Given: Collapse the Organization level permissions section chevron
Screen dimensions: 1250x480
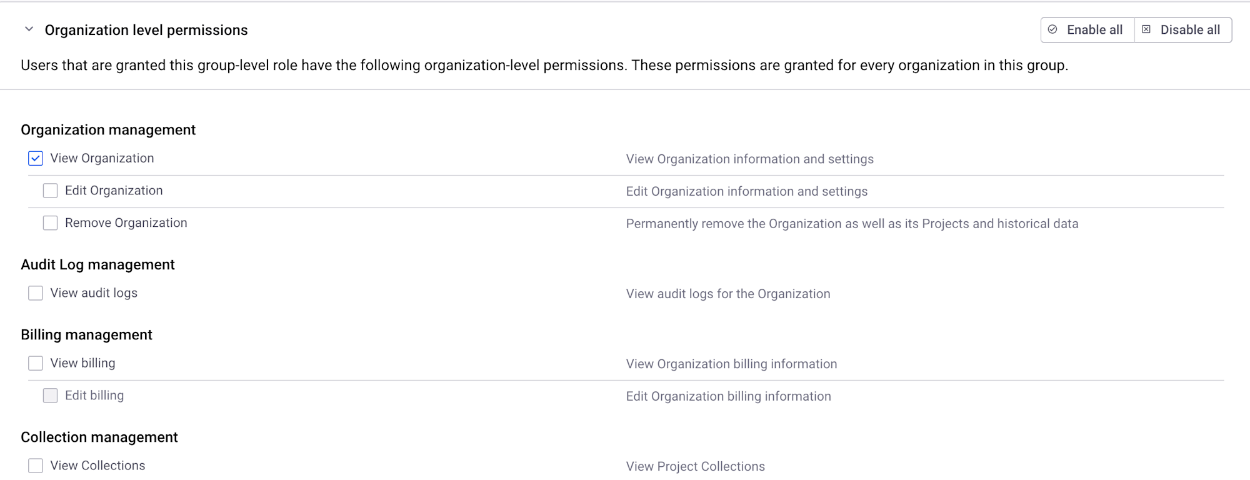Looking at the screenshot, I should coord(29,29).
